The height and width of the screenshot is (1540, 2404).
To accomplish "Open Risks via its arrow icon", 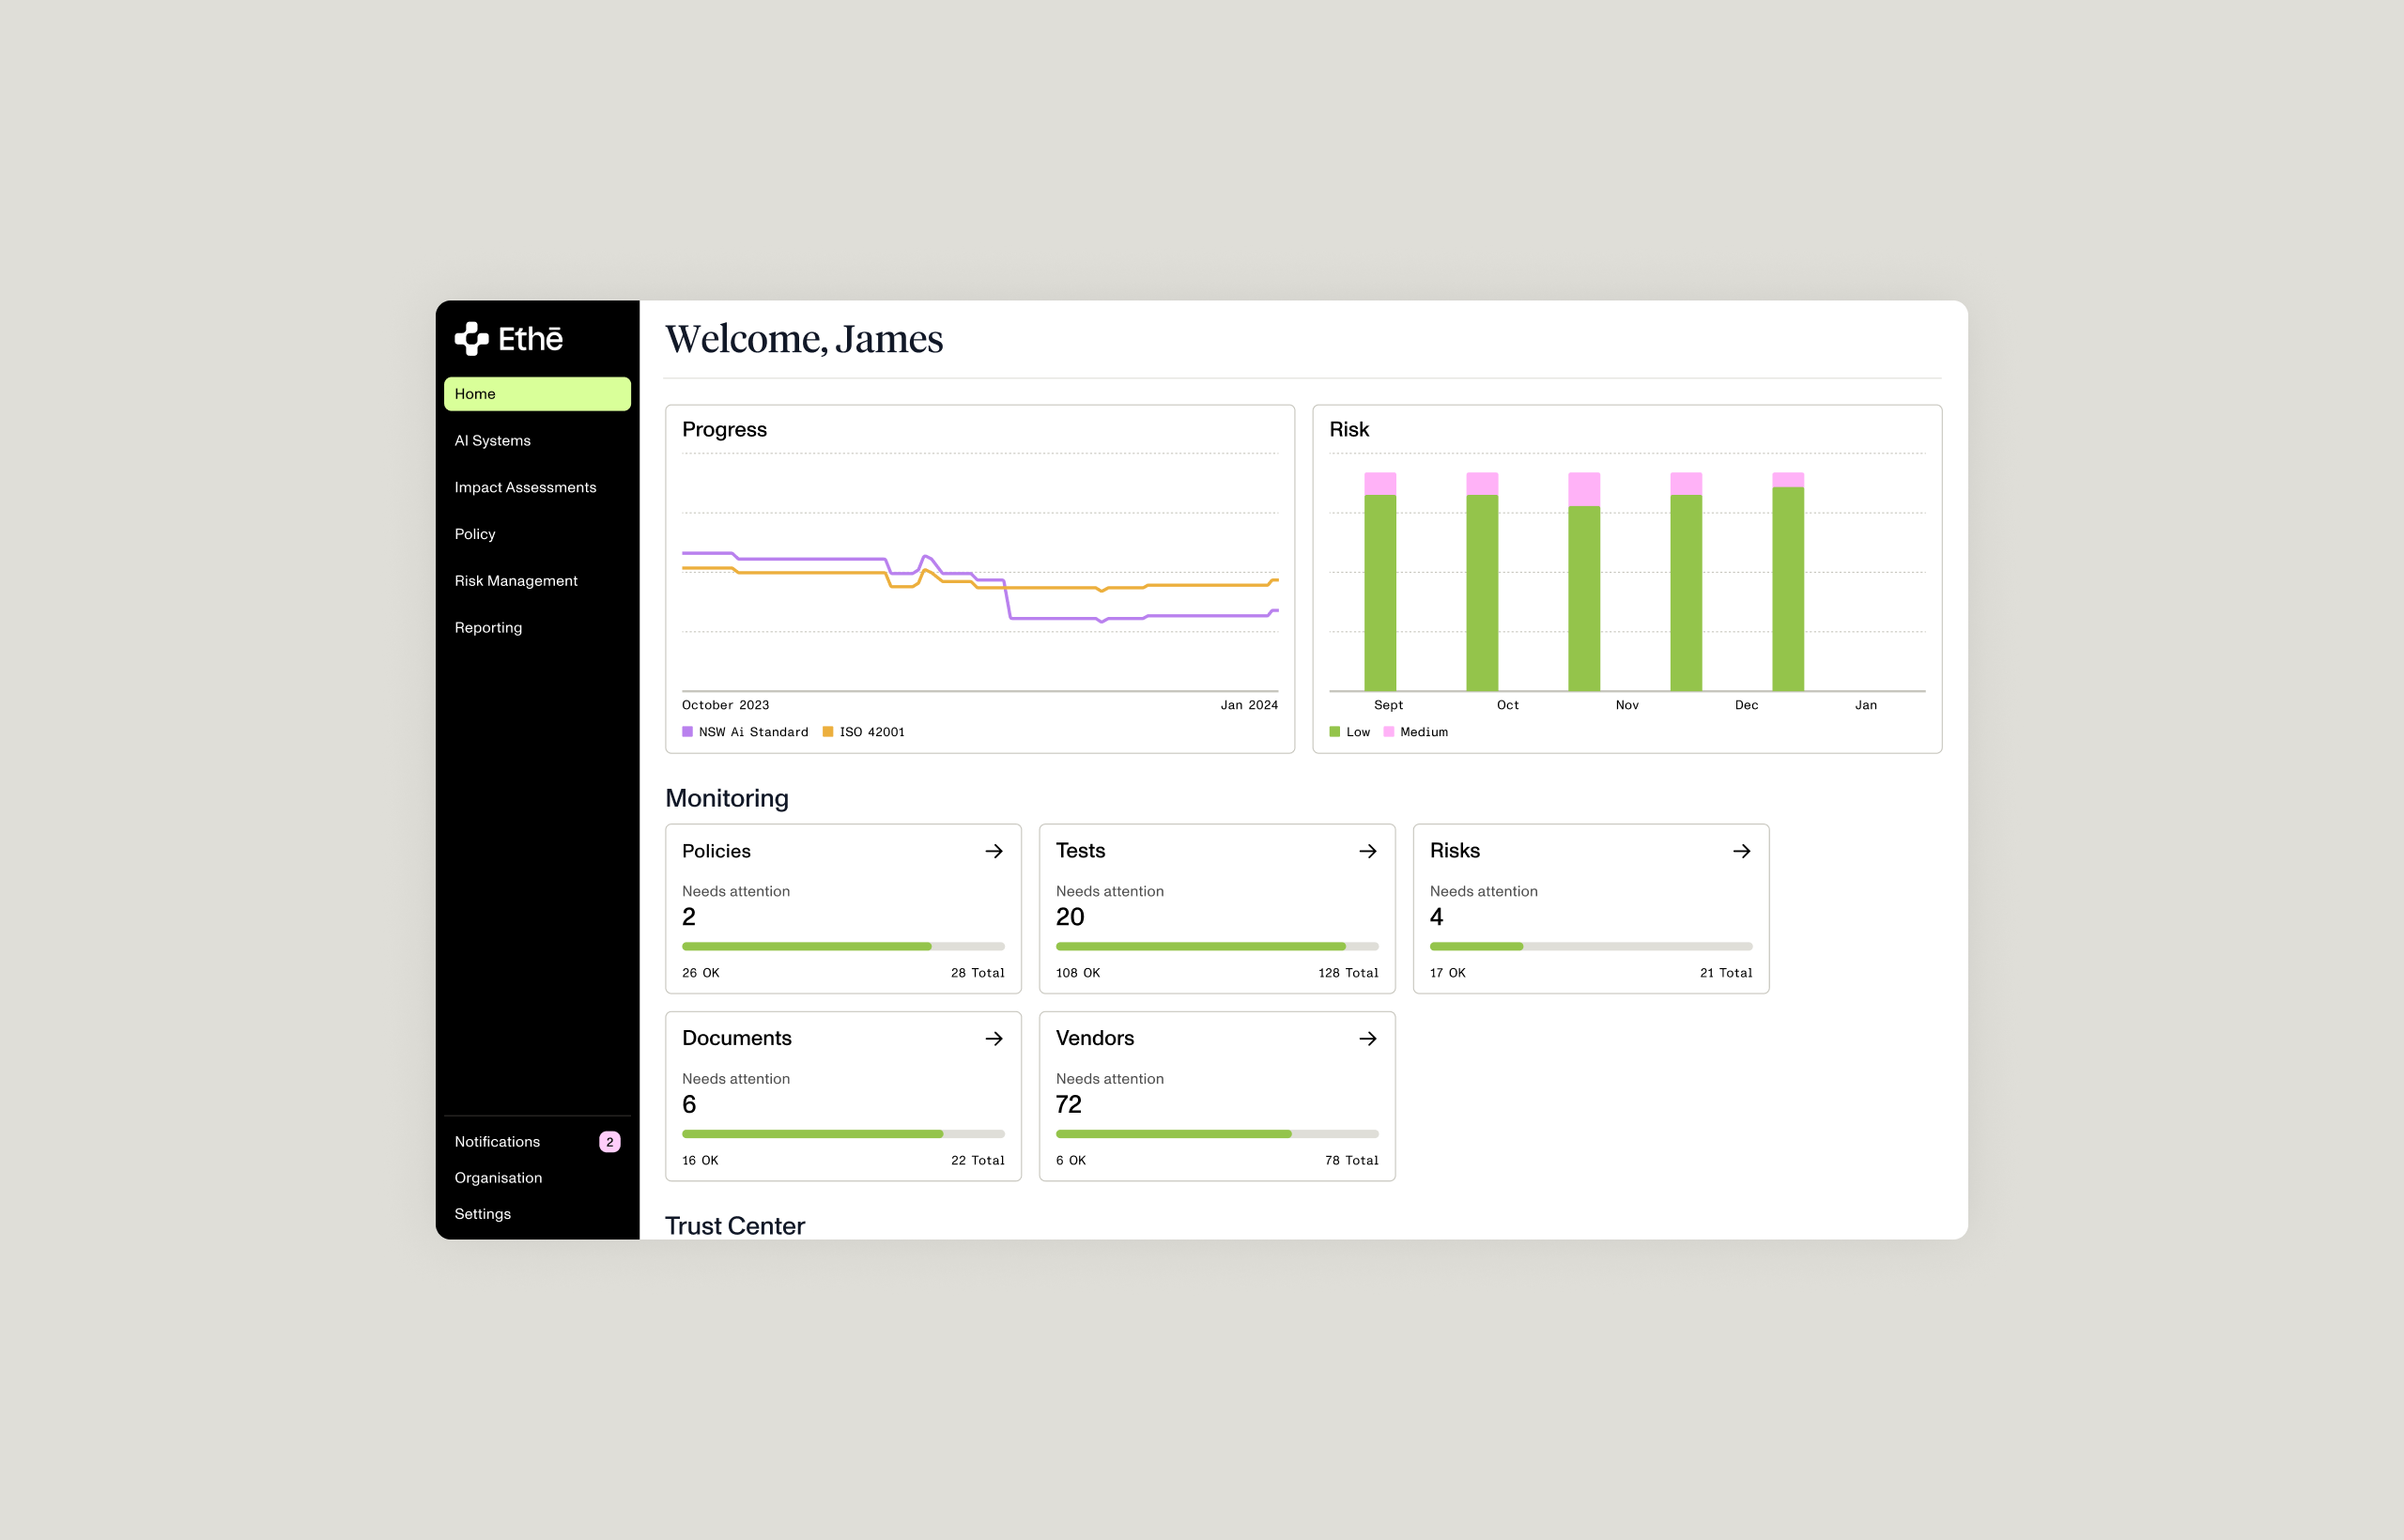I will point(1741,851).
